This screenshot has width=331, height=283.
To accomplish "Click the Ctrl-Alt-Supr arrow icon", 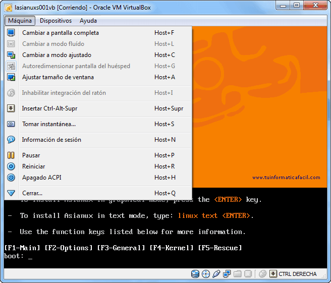I will coord(11,108).
